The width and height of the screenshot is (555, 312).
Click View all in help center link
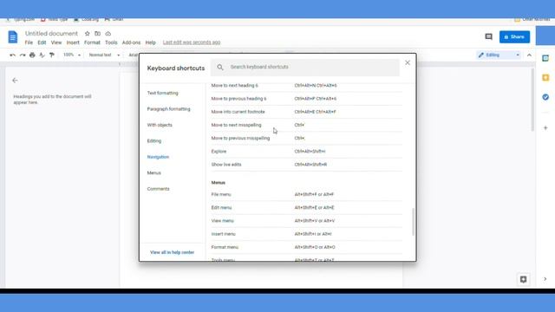coord(172,252)
